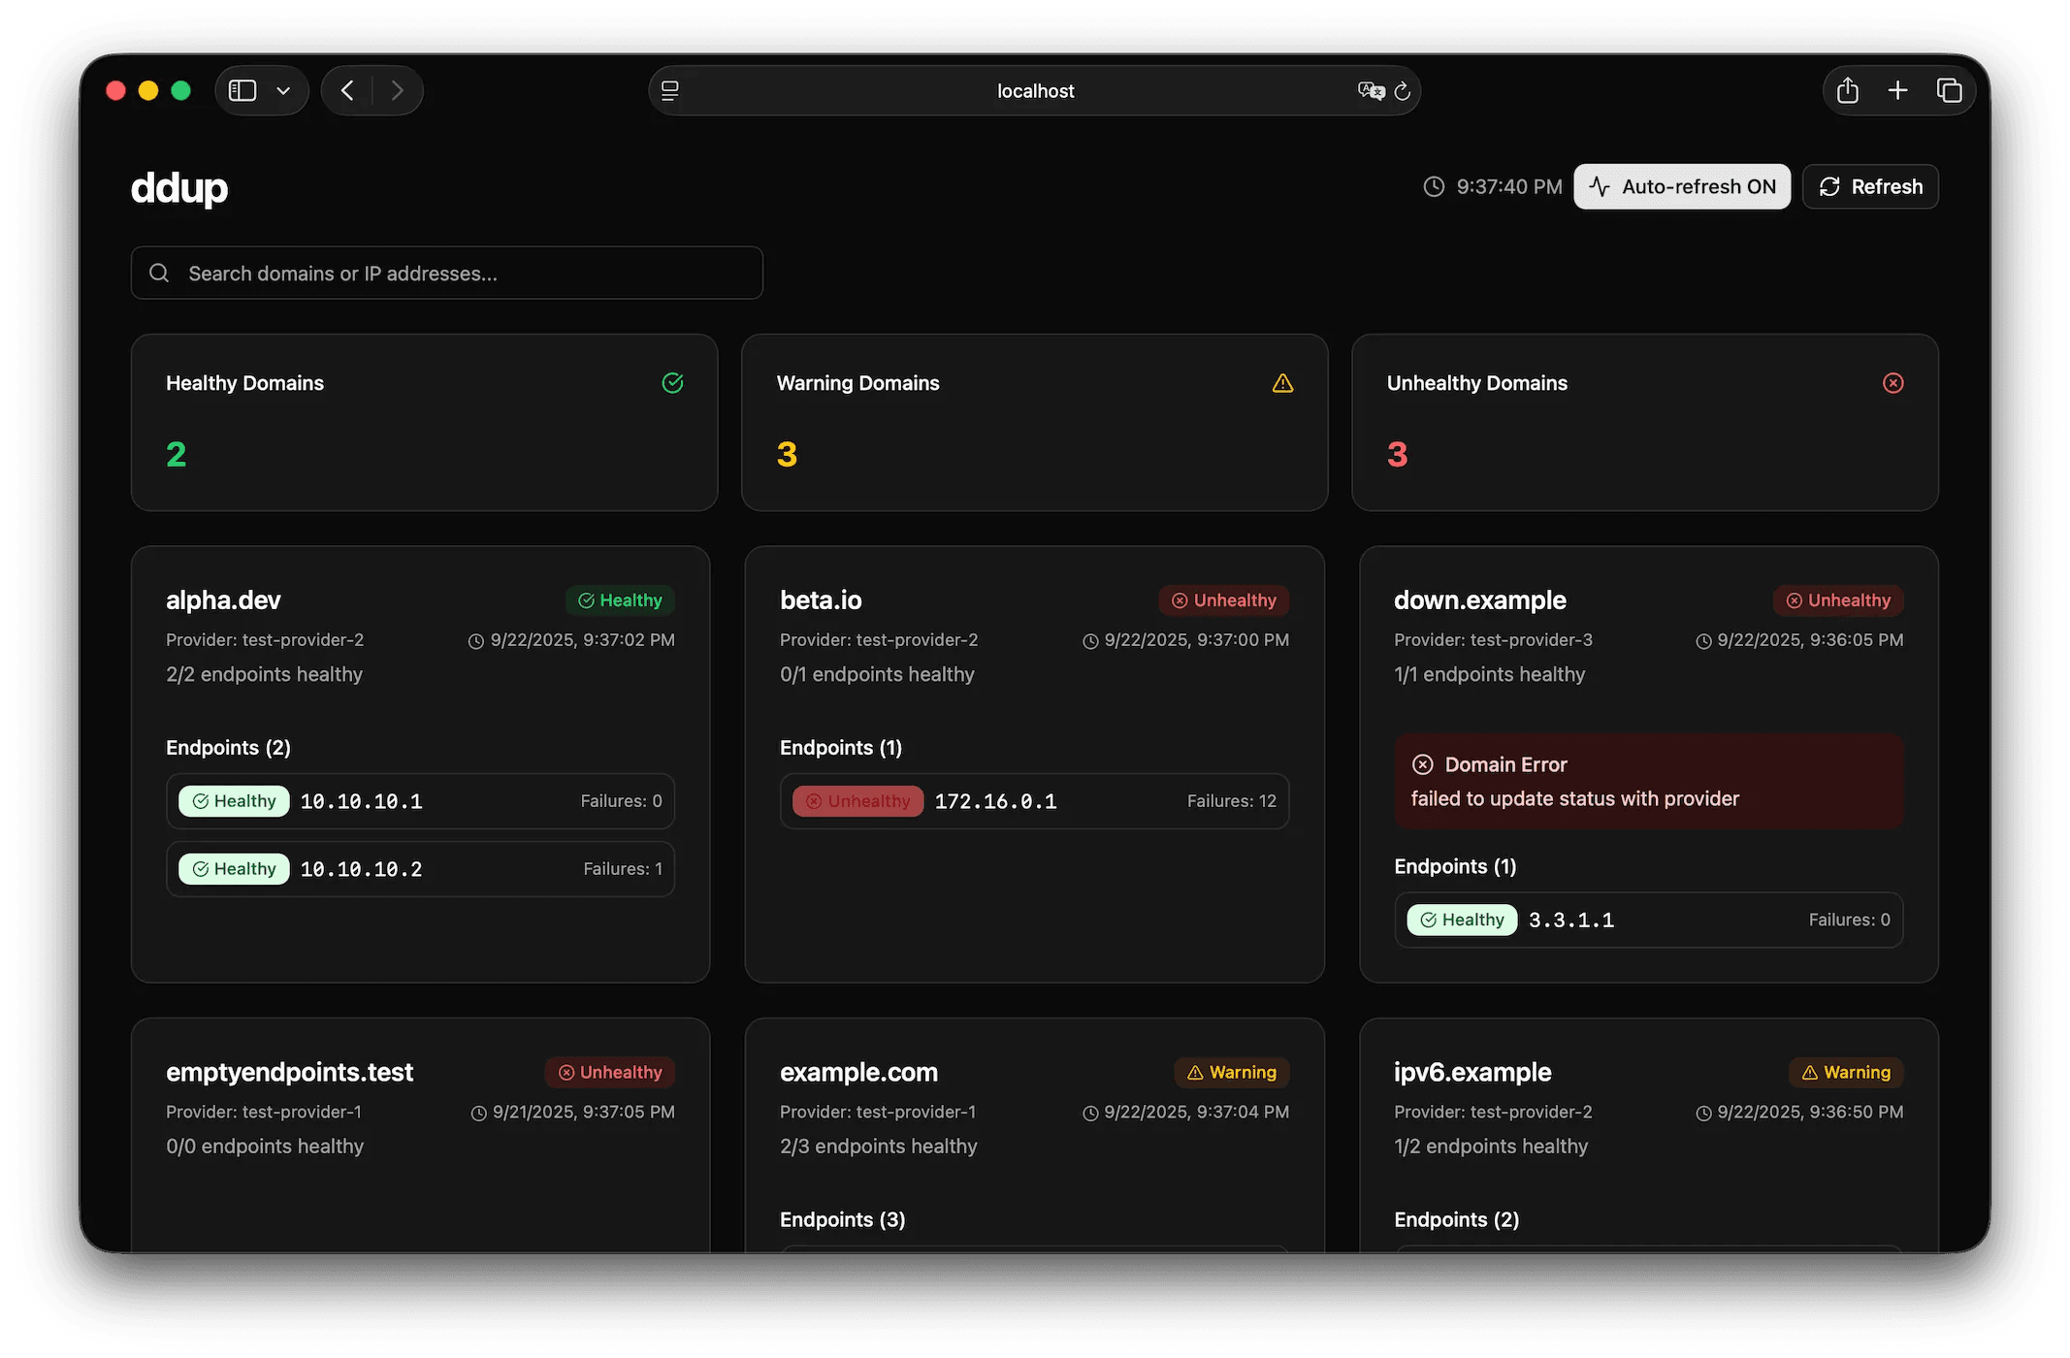Show the tab overview icon
The height and width of the screenshot is (1358, 2070).
1950,90
